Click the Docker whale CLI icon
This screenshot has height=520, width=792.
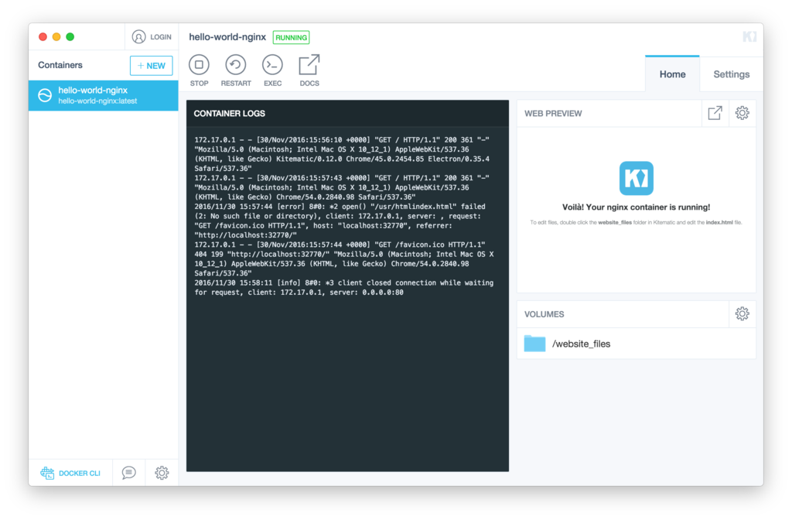click(x=47, y=473)
